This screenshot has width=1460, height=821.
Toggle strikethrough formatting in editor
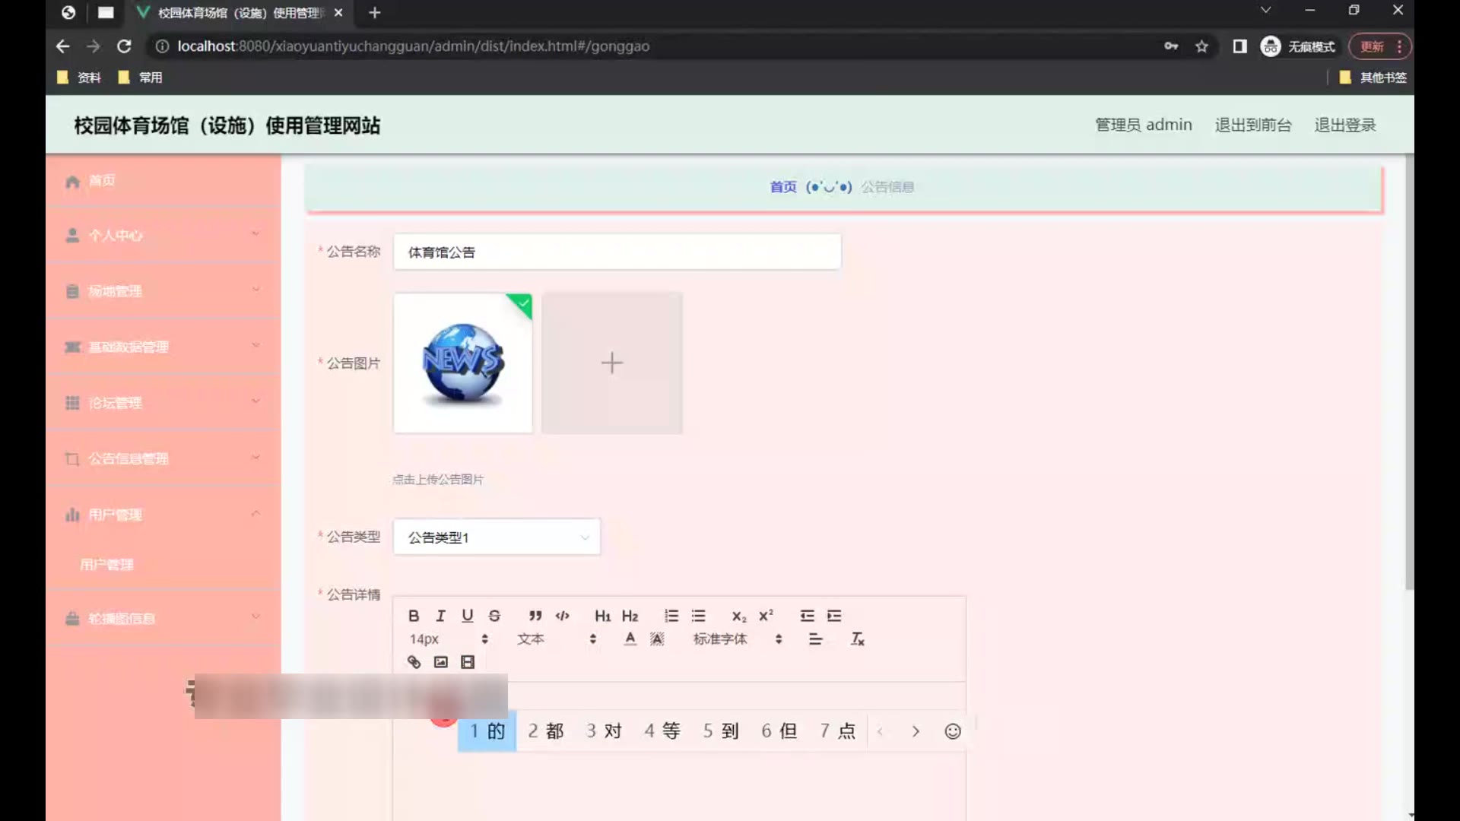(x=494, y=616)
